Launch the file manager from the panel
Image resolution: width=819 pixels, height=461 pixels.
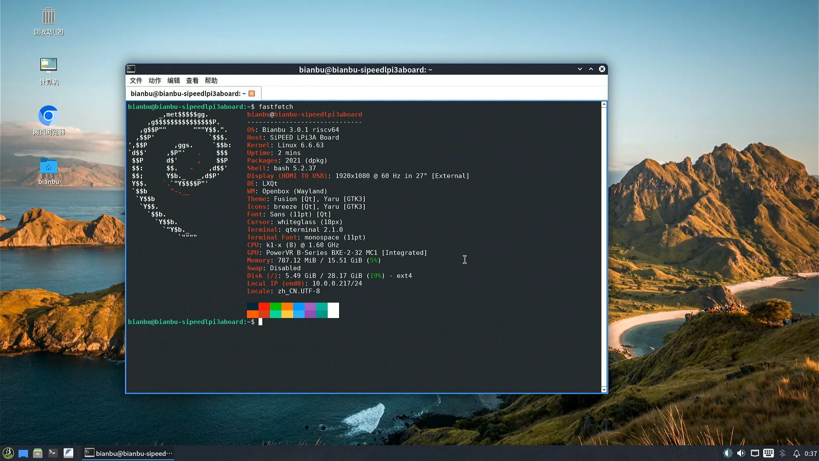tap(38, 453)
